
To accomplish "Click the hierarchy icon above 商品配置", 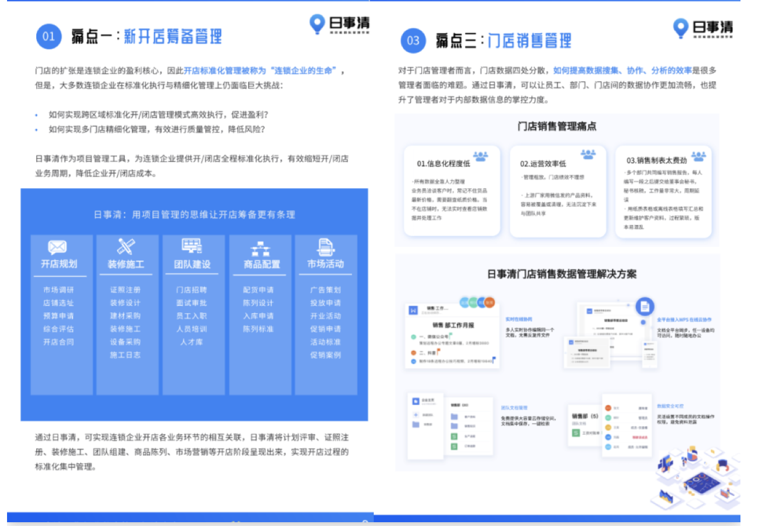I will 261,249.
